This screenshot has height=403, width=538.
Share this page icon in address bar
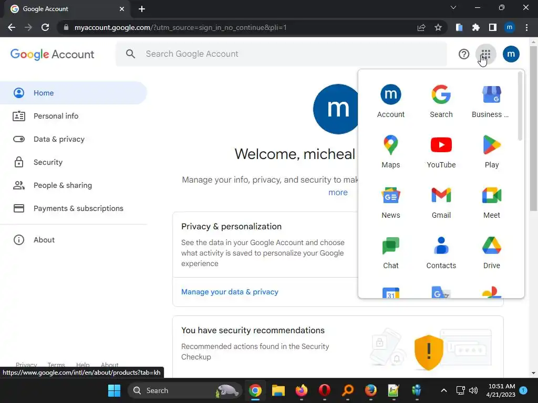coord(421,27)
